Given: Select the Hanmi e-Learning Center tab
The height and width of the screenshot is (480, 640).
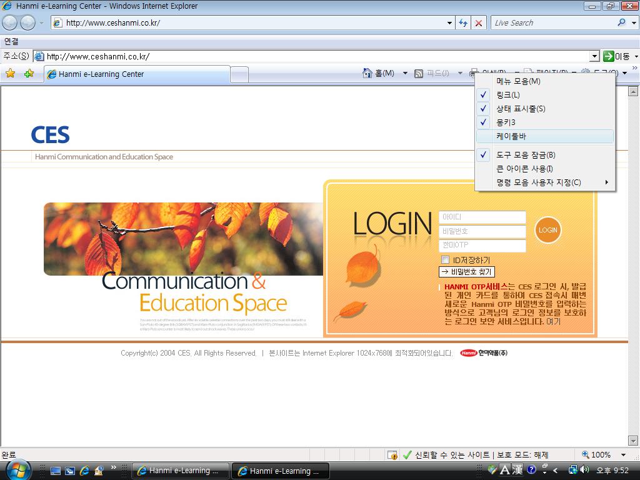Looking at the screenshot, I should tap(137, 74).
